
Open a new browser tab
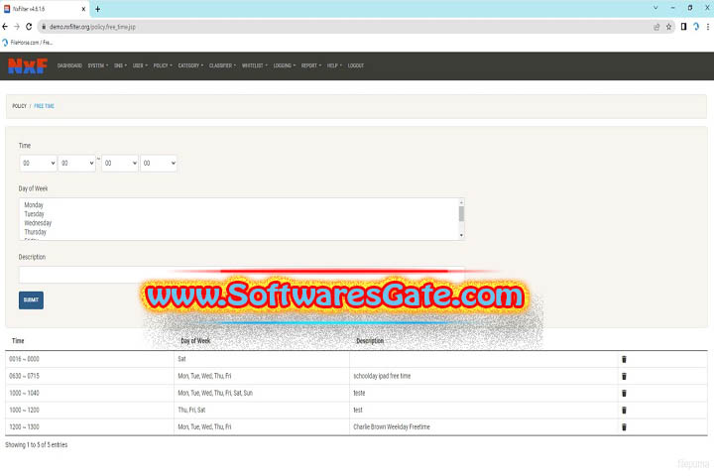pos(97,9)
